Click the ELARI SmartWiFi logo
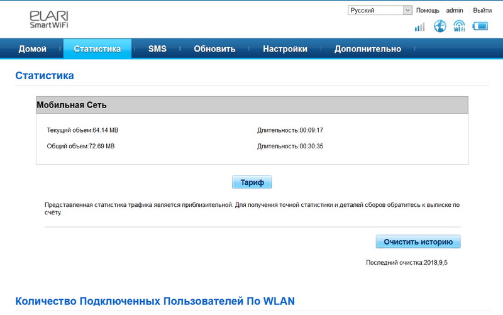Screen dimensions: 503x315 pos(49,19)
